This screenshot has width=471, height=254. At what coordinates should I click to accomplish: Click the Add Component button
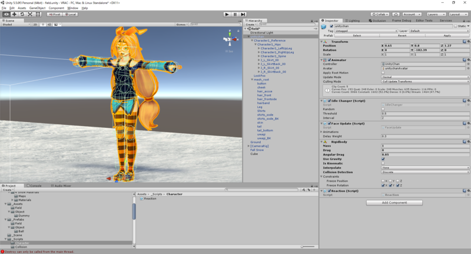click(x=394, y=203)
